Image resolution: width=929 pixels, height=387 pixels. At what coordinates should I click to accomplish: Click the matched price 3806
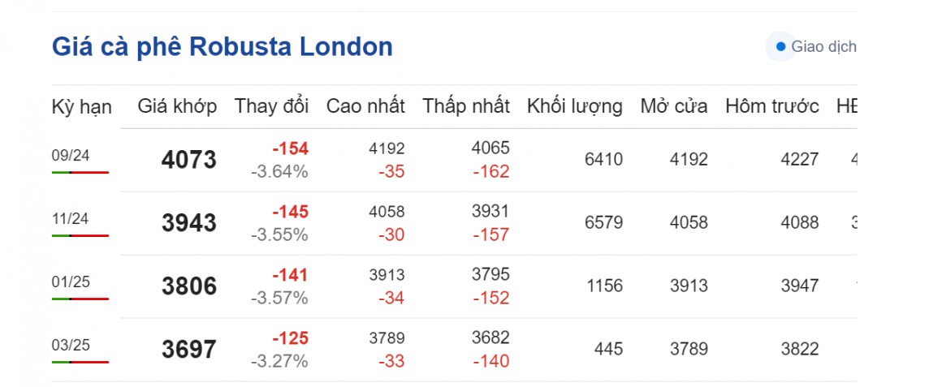pos(189,286)
